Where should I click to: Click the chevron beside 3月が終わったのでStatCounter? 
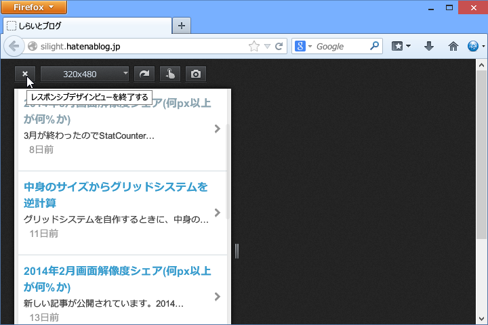(x=218, y=129)
